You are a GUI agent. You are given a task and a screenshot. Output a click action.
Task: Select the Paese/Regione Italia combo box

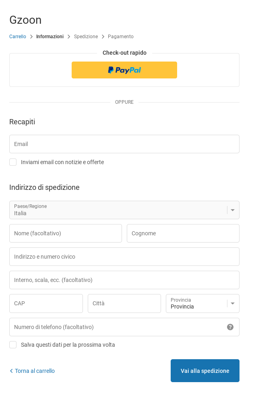(x=124, y=210)
